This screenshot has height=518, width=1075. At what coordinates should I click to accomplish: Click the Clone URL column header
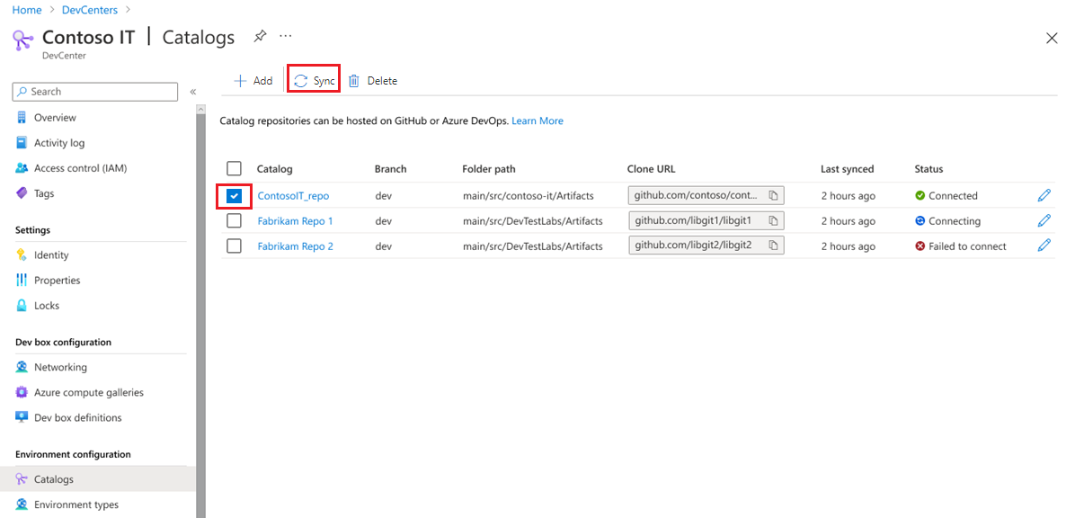point(652,169)
